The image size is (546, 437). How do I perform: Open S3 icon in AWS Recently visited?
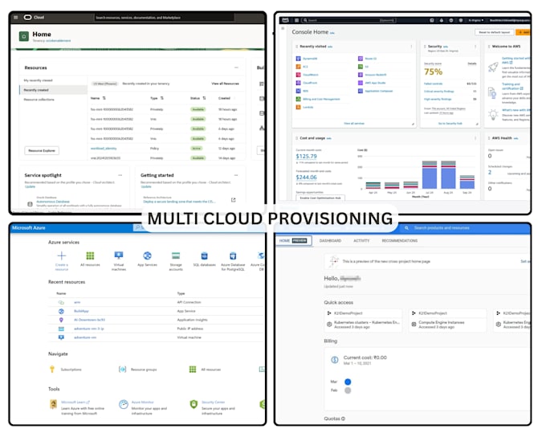(361, 67)
